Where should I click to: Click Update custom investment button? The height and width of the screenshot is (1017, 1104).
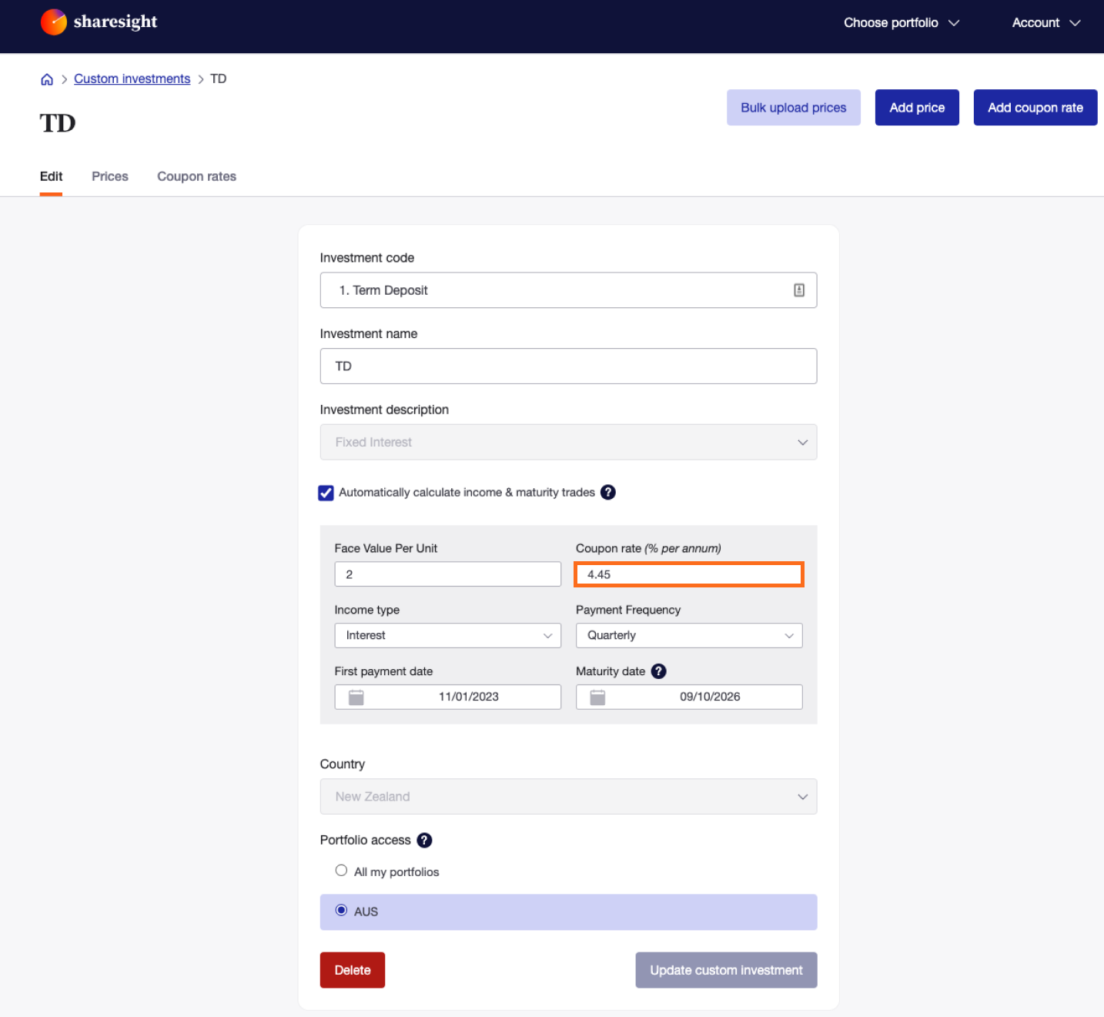coord(726,970)
